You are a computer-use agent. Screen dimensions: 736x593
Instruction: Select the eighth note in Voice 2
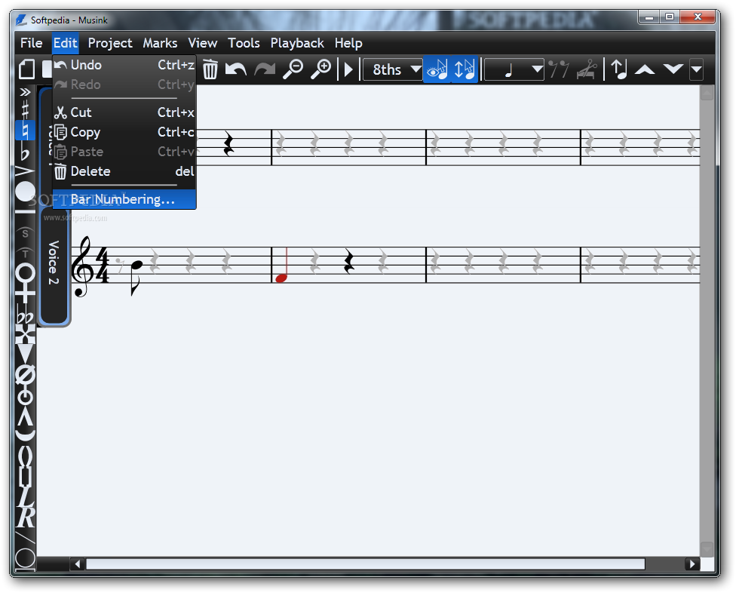point(136,277)
